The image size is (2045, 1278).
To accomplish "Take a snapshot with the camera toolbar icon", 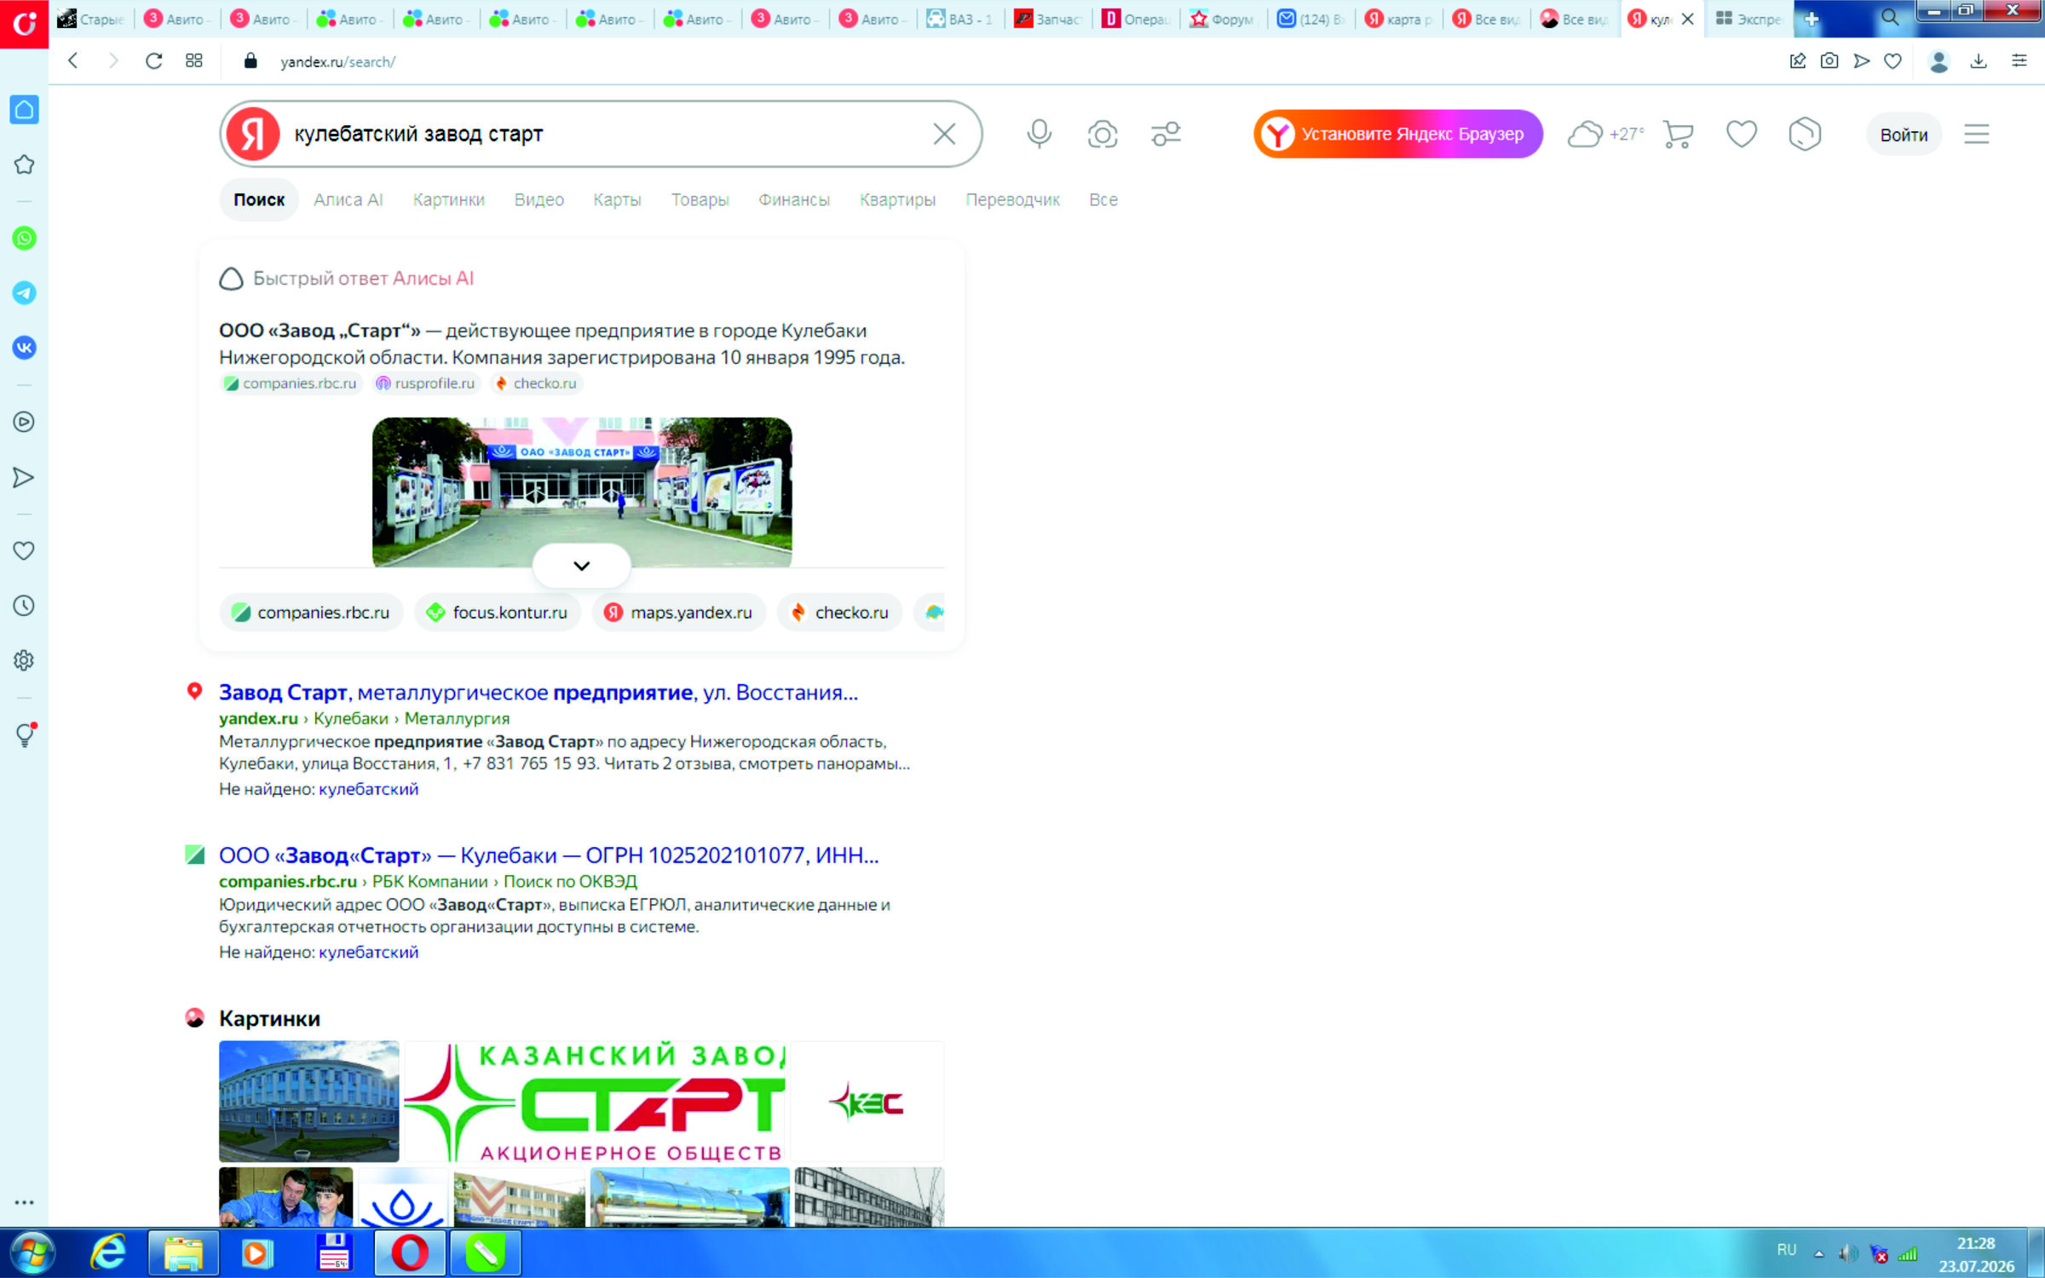I will [x=1829, y=61].
